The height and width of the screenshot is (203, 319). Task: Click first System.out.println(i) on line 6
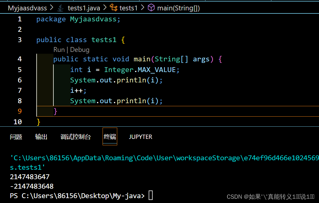[x=116, y=80]
